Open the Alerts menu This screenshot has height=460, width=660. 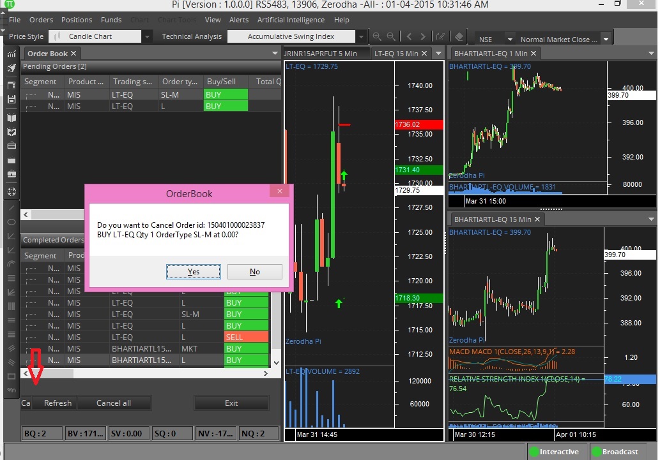239,20
